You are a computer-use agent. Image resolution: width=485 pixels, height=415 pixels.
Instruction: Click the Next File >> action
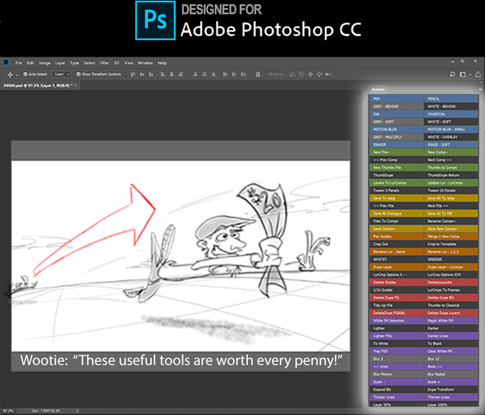451,206
